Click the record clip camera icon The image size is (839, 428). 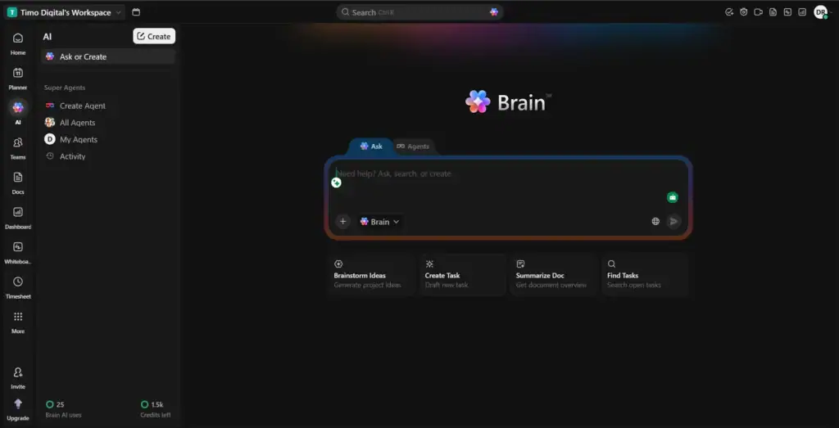758,11
